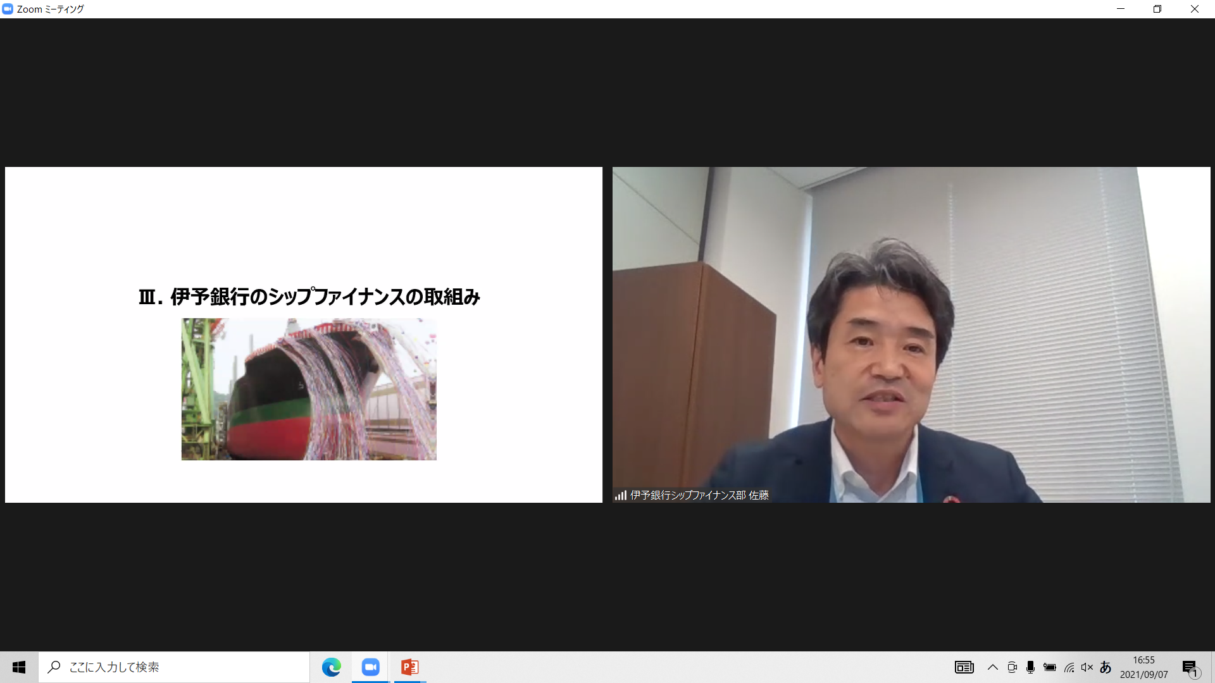Viewport: 1215px width, 683px height.
Task: Click the Zoom ミーティング window icon
Action: pyautogui.click(x=8, y=9)
